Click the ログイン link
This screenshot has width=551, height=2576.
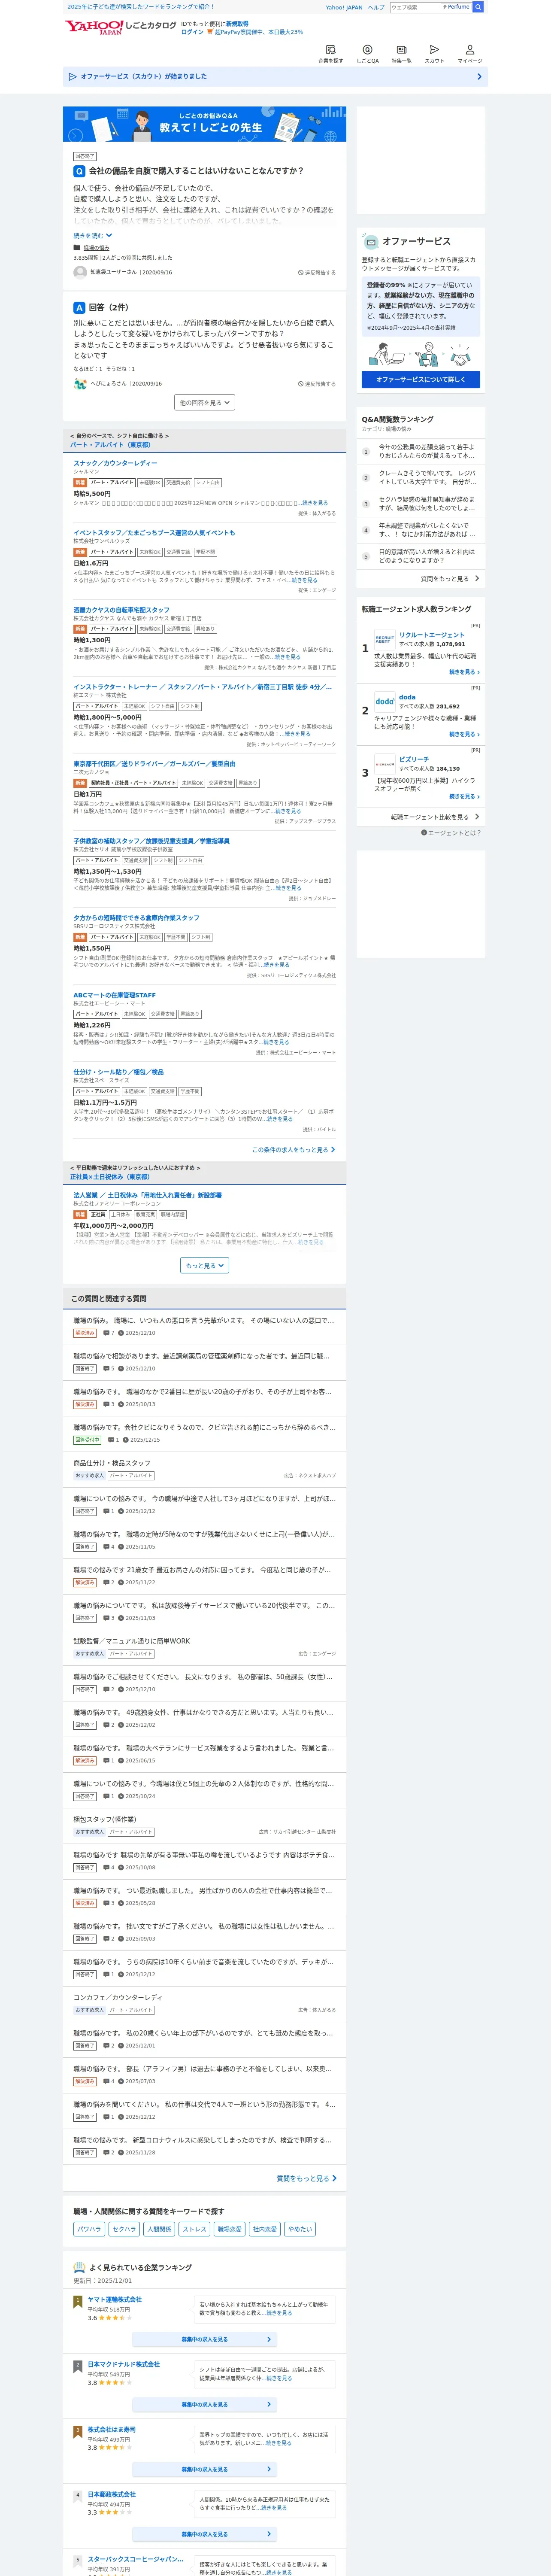(192, 32)
